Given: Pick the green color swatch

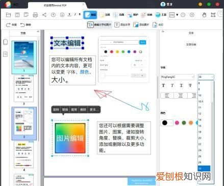Looking at the screenshot, I should click(184, 123).
